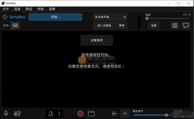
Task: Open the 连接 menu in menu bar
Action: click(x=17, y=9)
